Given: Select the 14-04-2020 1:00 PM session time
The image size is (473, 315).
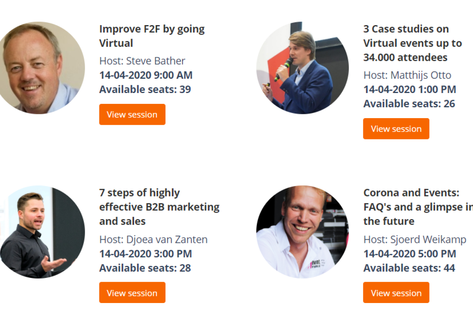Looking at the screenshot, I should 410,89.
